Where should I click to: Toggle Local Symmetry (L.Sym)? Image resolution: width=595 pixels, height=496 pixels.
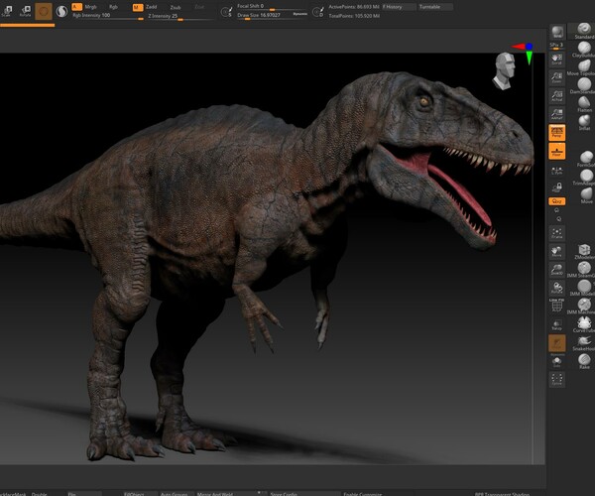[x=556, y=170]
